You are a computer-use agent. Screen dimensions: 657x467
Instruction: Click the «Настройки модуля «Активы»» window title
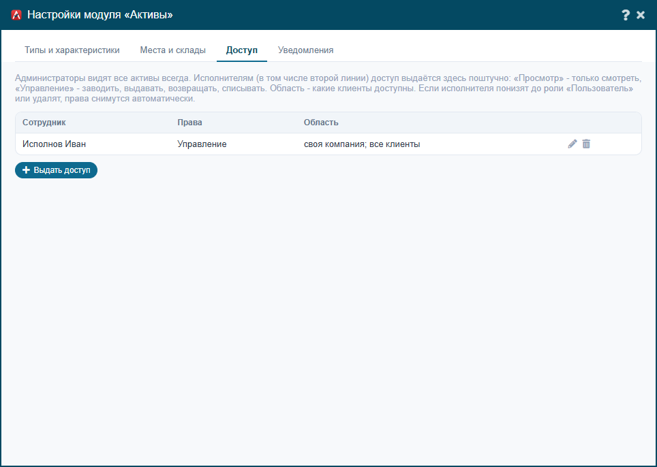tap(100, 15)
